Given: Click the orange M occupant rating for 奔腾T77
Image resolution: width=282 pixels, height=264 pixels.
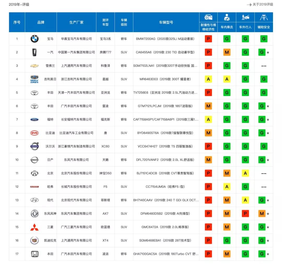Looking at the screenshot, I should pos(227,52).
